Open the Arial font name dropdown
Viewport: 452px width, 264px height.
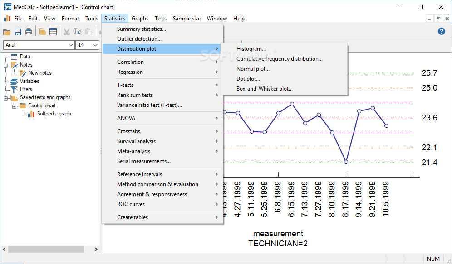pyautogui.click(x=71, y=45)
